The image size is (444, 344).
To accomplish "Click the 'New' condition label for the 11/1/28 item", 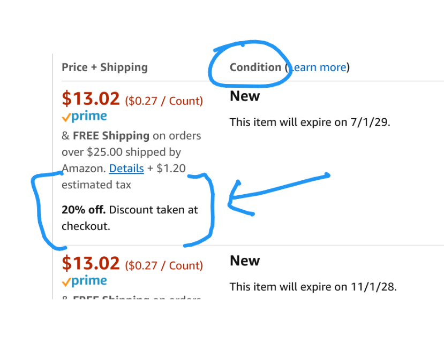I will tap(245, 261).
